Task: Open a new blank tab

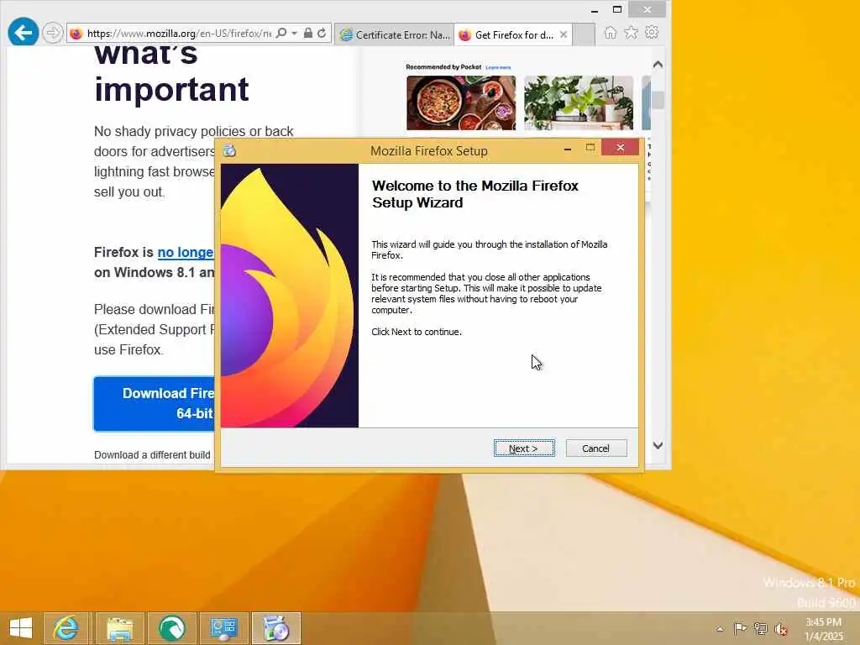Action: tap(584, 34)
